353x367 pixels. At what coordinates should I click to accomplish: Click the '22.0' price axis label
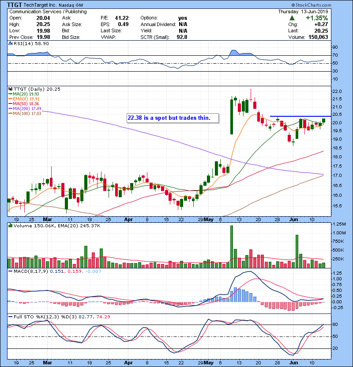(337, 91)
